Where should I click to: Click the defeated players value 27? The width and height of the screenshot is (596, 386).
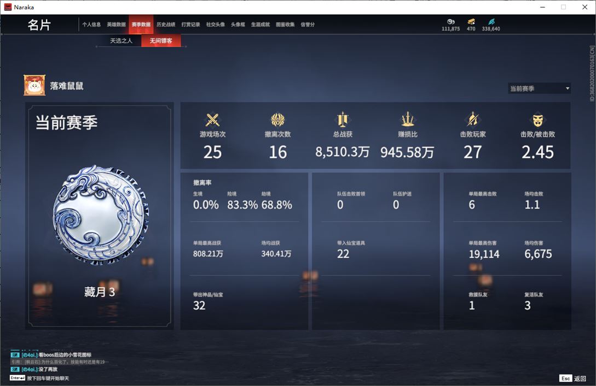coord(472,152)
